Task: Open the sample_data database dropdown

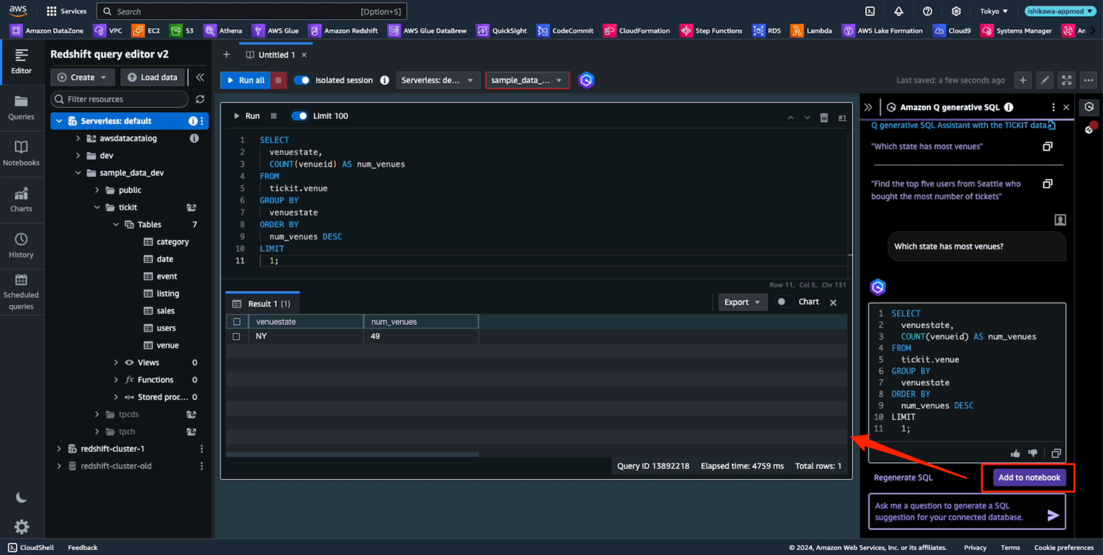Action: click(x=527, y=80)
